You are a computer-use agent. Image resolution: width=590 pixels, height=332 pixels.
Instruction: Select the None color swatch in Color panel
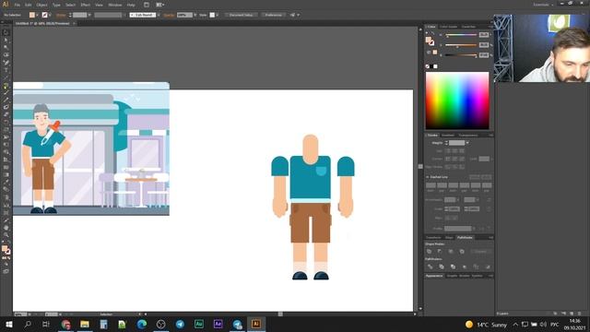click(x=428, y=66)
